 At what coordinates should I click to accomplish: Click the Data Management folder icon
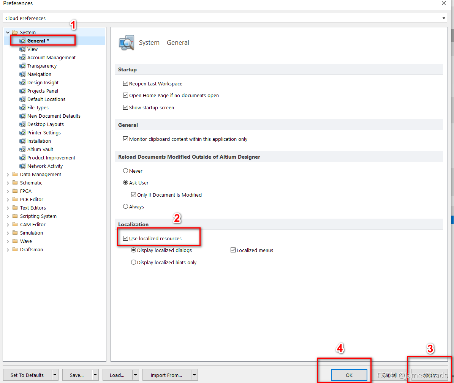pyautogui.click(x=15, y=175)
